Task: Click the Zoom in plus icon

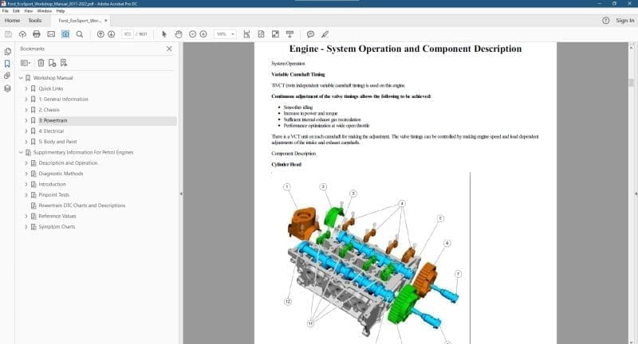Action: click(203, 34)
